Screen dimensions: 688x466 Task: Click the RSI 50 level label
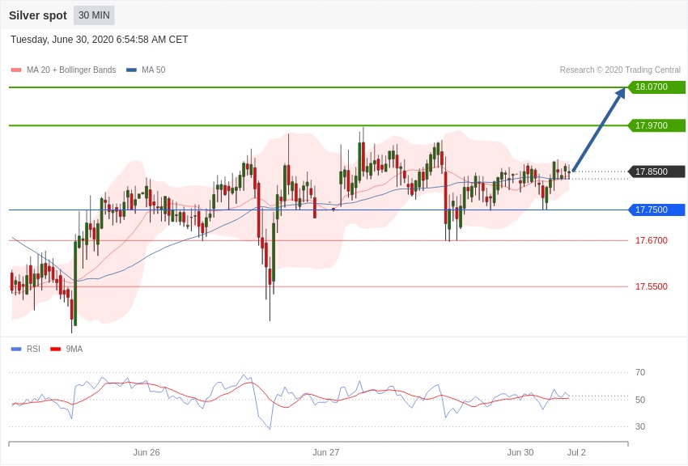coord(640,400)
